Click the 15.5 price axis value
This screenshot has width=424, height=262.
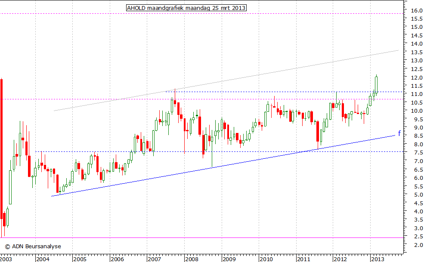[417, 18]
